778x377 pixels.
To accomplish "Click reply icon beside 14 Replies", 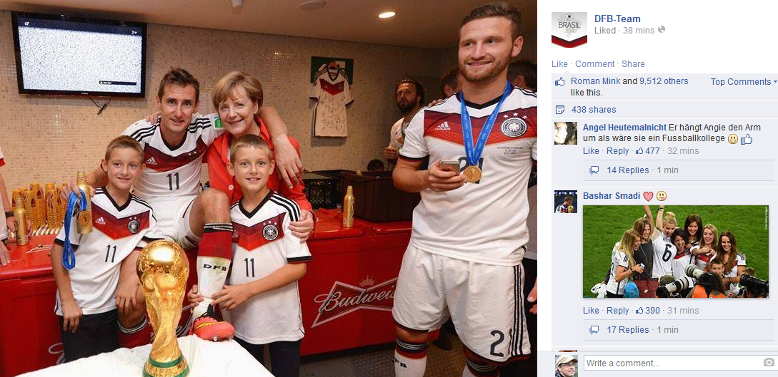I will pyautogui.click(x=594, y=170).
